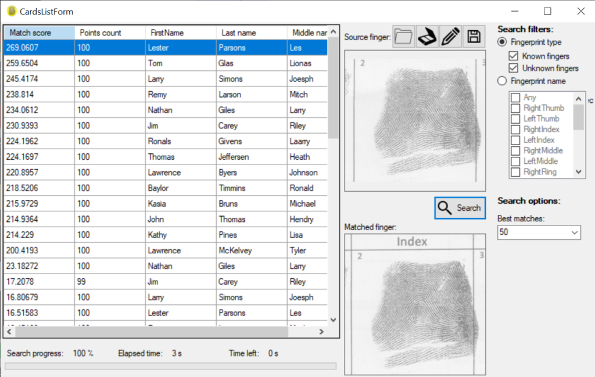Image resolution: width=595 pixels, height=377 pixels.
Task: Uncheck the Known fingers checkbox
Action: tap(513, 56)
